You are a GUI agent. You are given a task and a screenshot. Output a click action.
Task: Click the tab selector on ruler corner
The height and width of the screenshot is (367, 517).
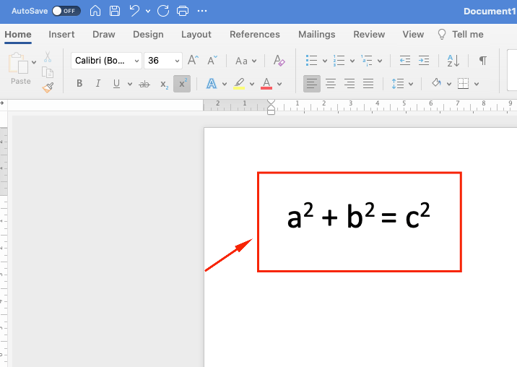pyautogui.click(x=2, y=103)
